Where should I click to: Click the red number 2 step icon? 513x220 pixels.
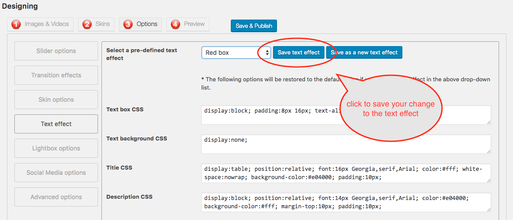click(87, 24)
